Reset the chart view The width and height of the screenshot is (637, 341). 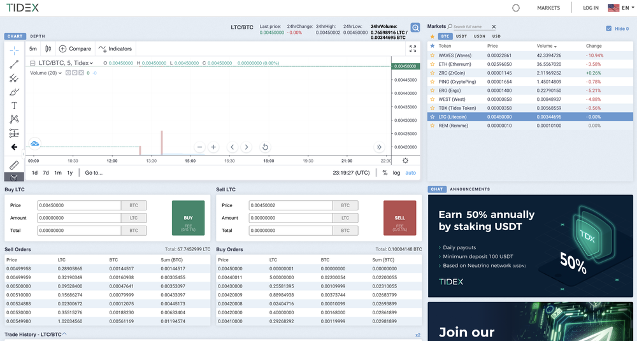click(265, 147)
